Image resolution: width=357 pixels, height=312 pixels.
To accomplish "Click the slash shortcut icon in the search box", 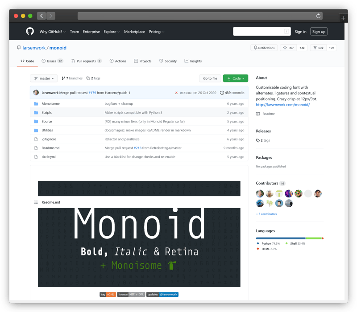I will [x=286, y=31].
